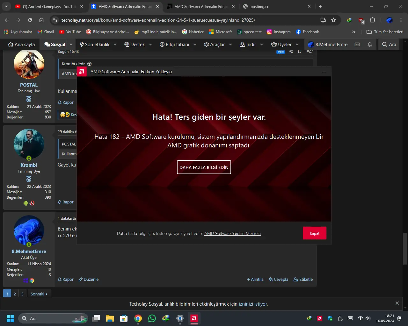Open Bilgi tabanı menu
The image size is (408, 326).
tap(174, 44)
